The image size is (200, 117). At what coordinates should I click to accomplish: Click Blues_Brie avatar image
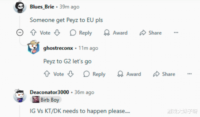(x=20, y=6)
